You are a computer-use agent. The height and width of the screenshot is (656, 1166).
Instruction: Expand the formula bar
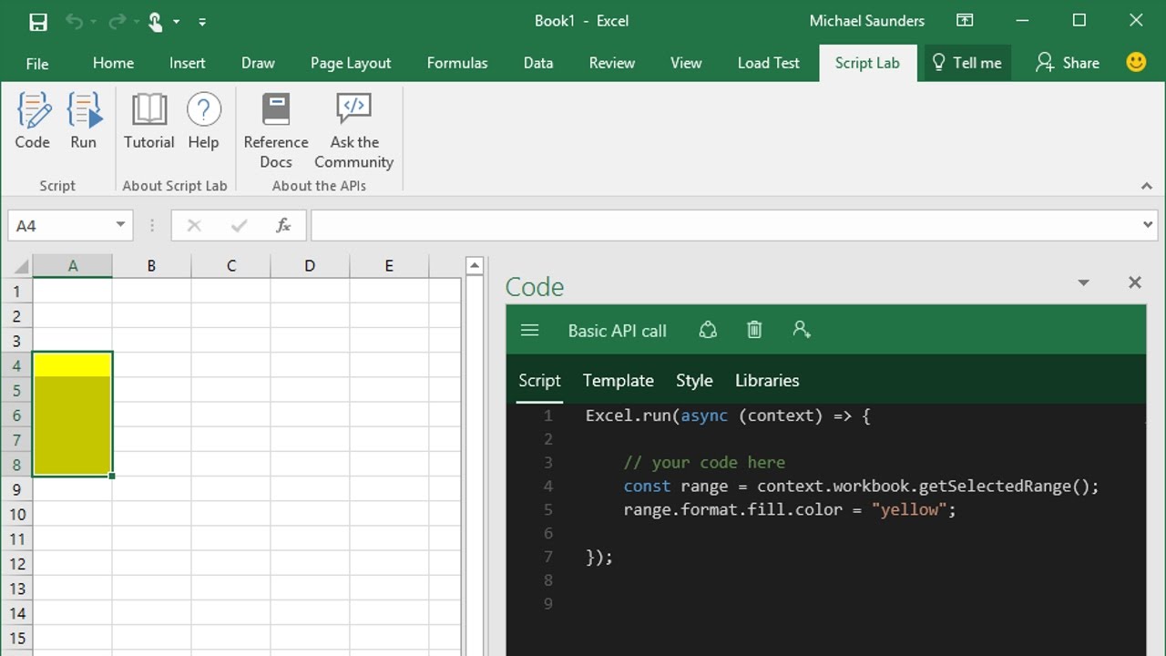pos(1147,225)
